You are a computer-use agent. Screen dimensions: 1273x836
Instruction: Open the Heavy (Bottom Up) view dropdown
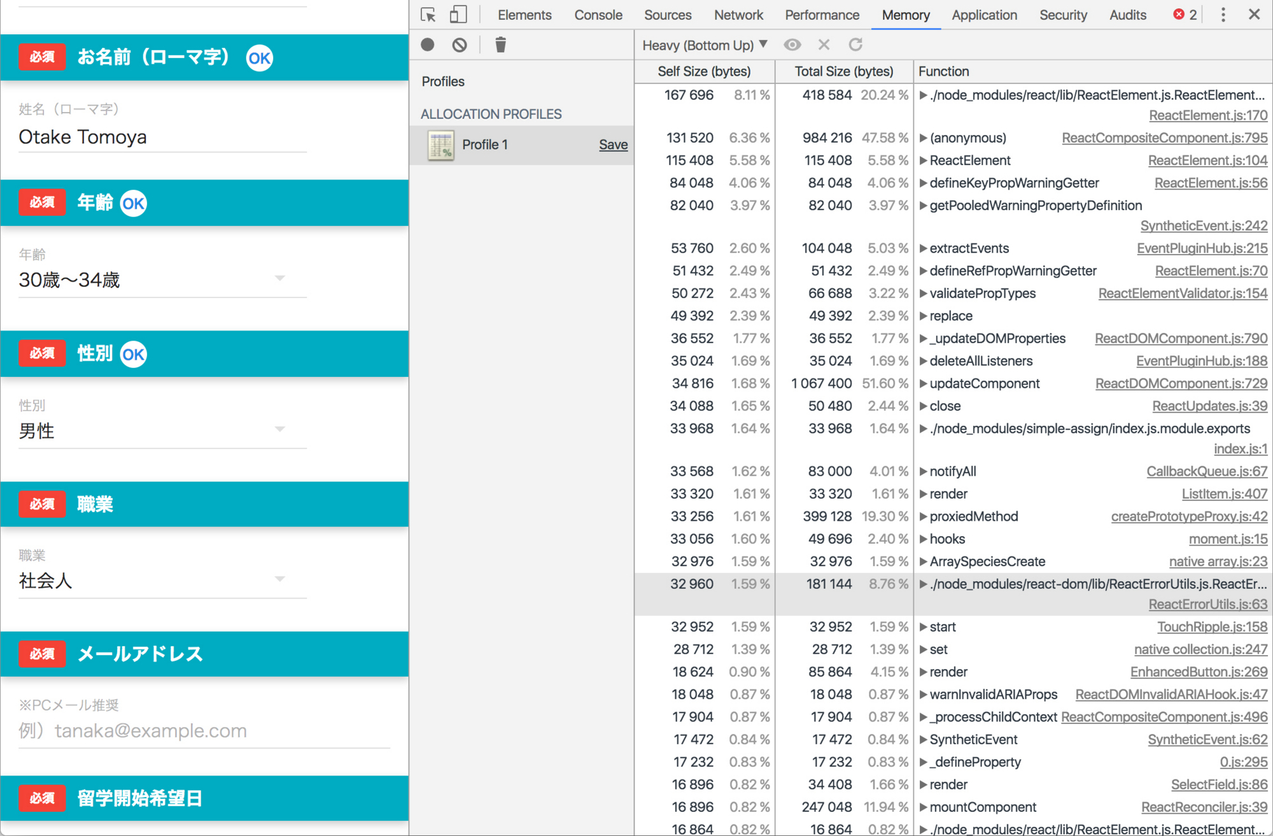coord(705,45)
